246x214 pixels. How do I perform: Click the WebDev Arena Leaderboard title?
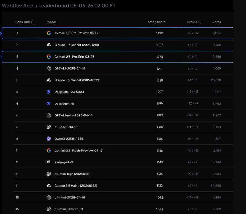[58, 6]
